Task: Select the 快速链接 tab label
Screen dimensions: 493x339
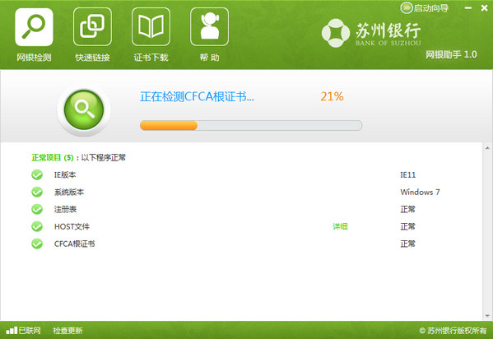Action: [x=92, y=58]
